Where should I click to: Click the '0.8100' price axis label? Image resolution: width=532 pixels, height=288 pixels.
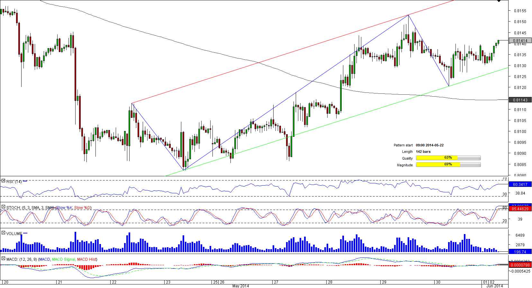[x=520, y=131]
